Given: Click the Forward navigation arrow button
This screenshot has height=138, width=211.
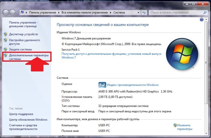Looking at the screenshot, I should (13, 13).
